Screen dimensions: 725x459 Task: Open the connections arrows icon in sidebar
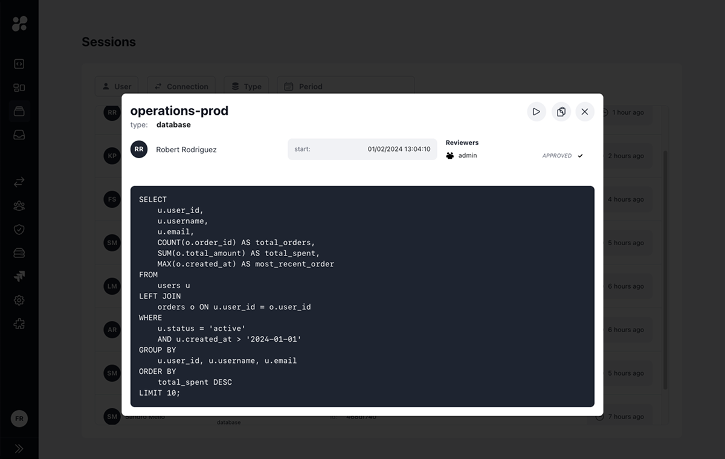point(19,182)
